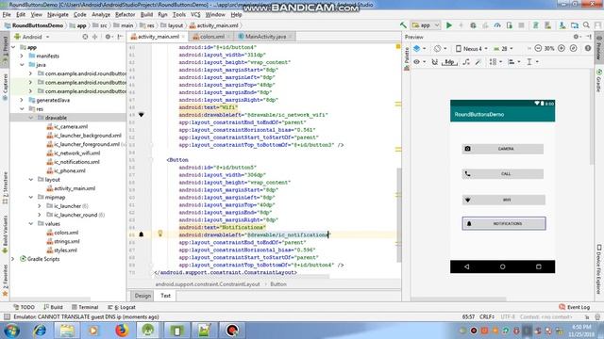Collapse the app module tree node
Viewport: 604px width, 339px height.
point(13,47)
